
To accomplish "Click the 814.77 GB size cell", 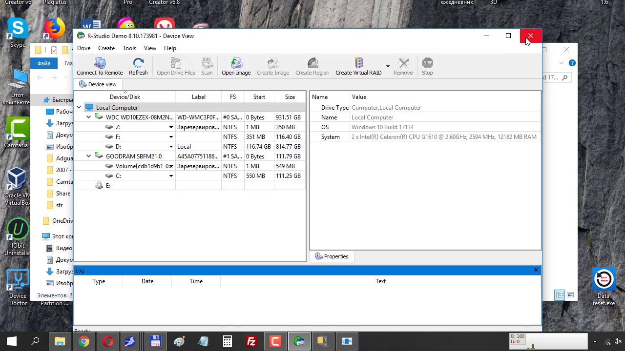I will [288, 147].
